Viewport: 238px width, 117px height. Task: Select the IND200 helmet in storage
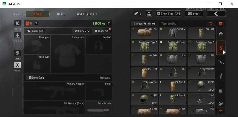click(x=201, y=86)
